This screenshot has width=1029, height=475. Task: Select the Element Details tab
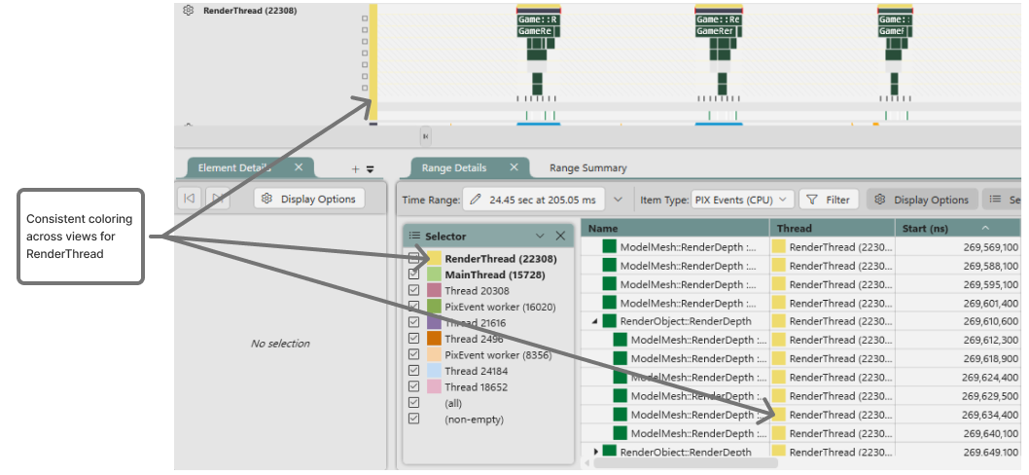point(234,168)
